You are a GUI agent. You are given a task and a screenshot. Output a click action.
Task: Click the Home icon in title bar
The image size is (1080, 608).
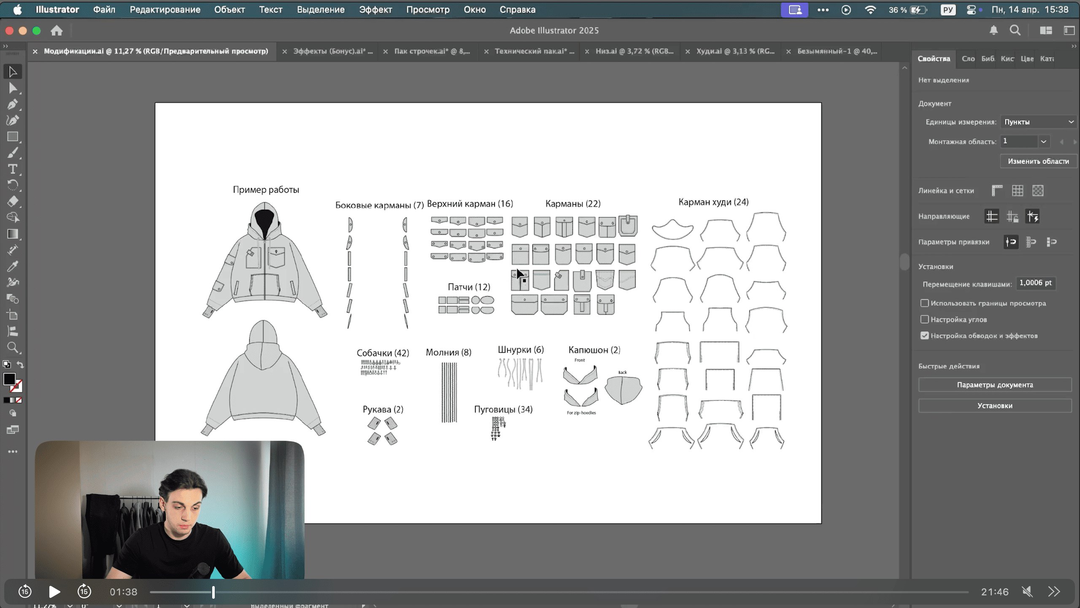(x=57, y=30)
